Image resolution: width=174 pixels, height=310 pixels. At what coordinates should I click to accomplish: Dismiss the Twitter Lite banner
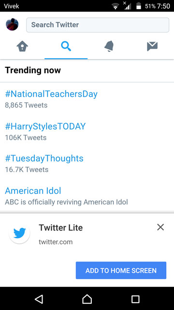click(160, 227)
